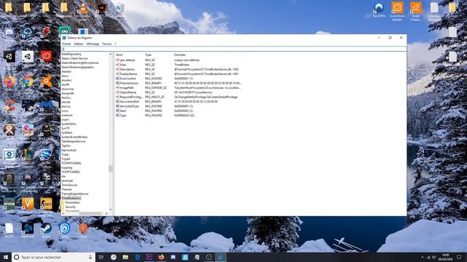Open File Explorer from the taskbar
Screen dimensions: 467x262
(126, 257)
